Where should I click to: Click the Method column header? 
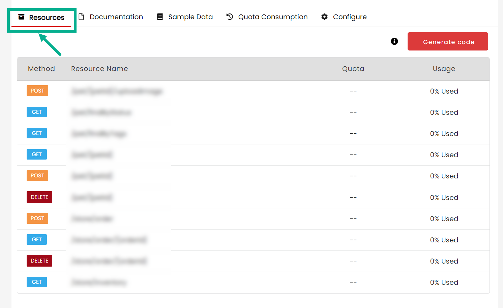pos(41,69)
